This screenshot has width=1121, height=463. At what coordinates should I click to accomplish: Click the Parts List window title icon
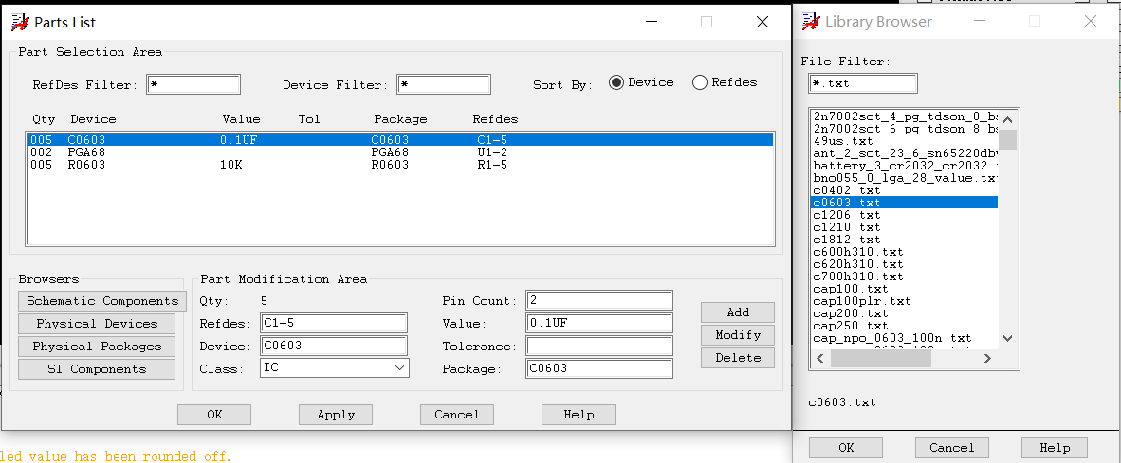[x=19, y=22]
